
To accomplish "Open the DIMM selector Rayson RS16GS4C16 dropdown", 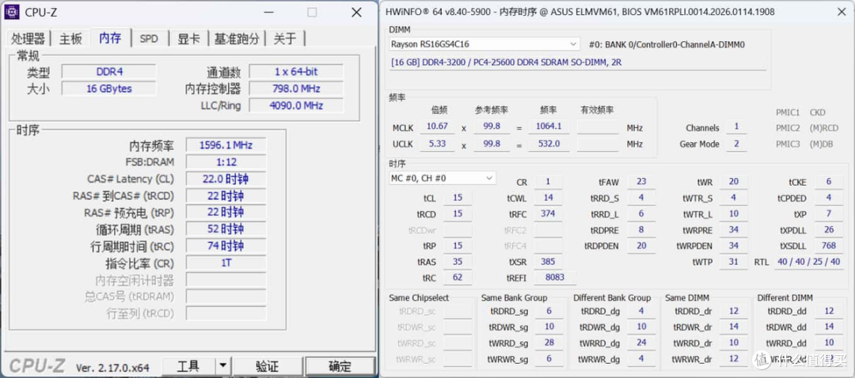I will (x=484, y=44).
